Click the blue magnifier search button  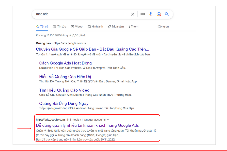click(167, 14)
